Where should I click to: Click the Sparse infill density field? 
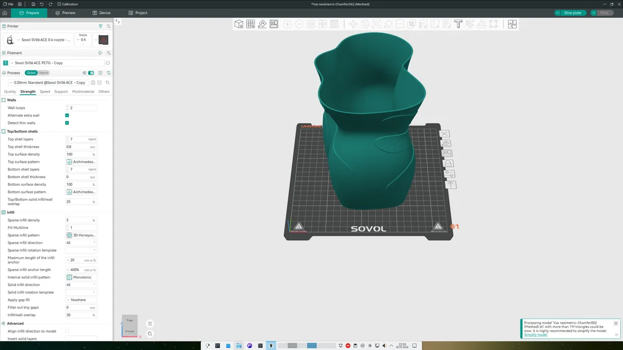(81, 220)
